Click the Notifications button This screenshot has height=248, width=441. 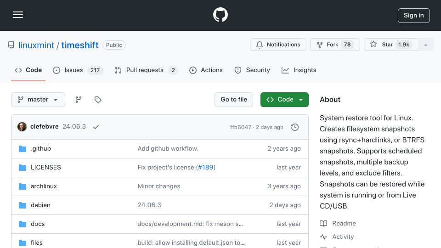coord(278,45)
